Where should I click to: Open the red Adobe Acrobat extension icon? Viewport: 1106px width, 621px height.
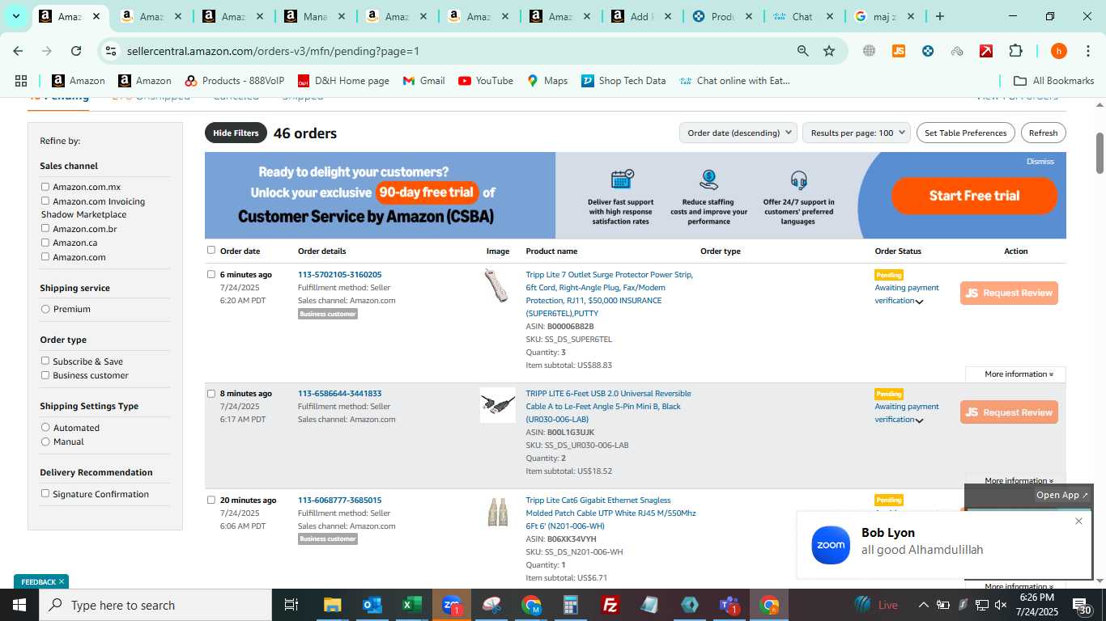point(986,51)
